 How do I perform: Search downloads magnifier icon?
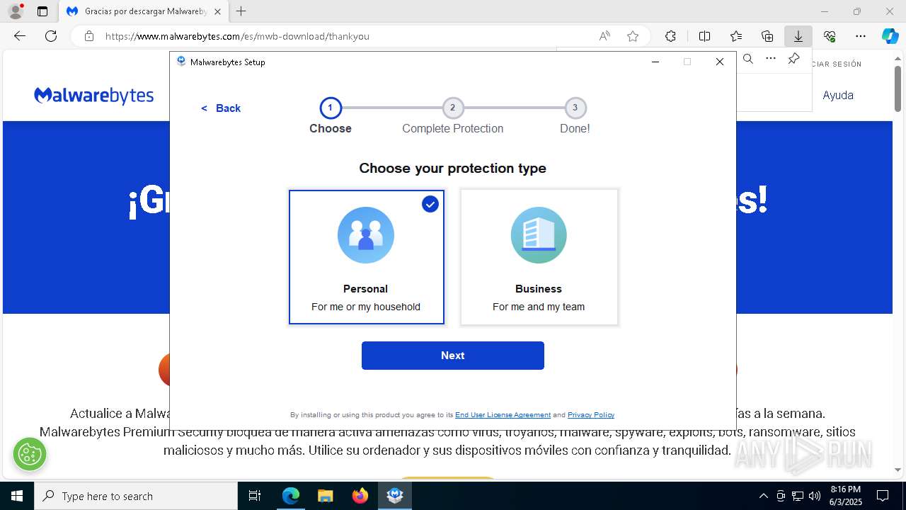(748, 59)
